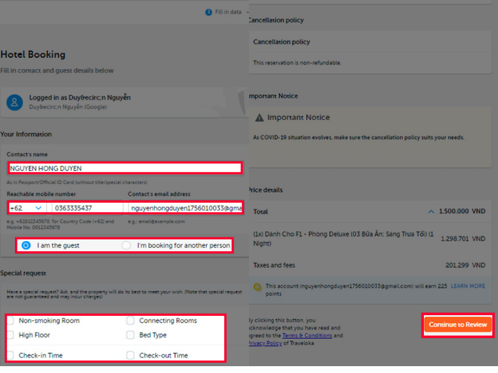Select the 'I am the guest' radio button
Image resolution: width=498 pixels, height=373 pixels.
point(26,245)
